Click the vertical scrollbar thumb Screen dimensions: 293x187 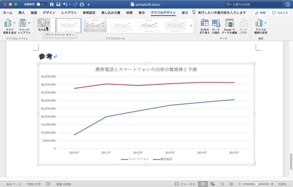[x=291, y=162]
